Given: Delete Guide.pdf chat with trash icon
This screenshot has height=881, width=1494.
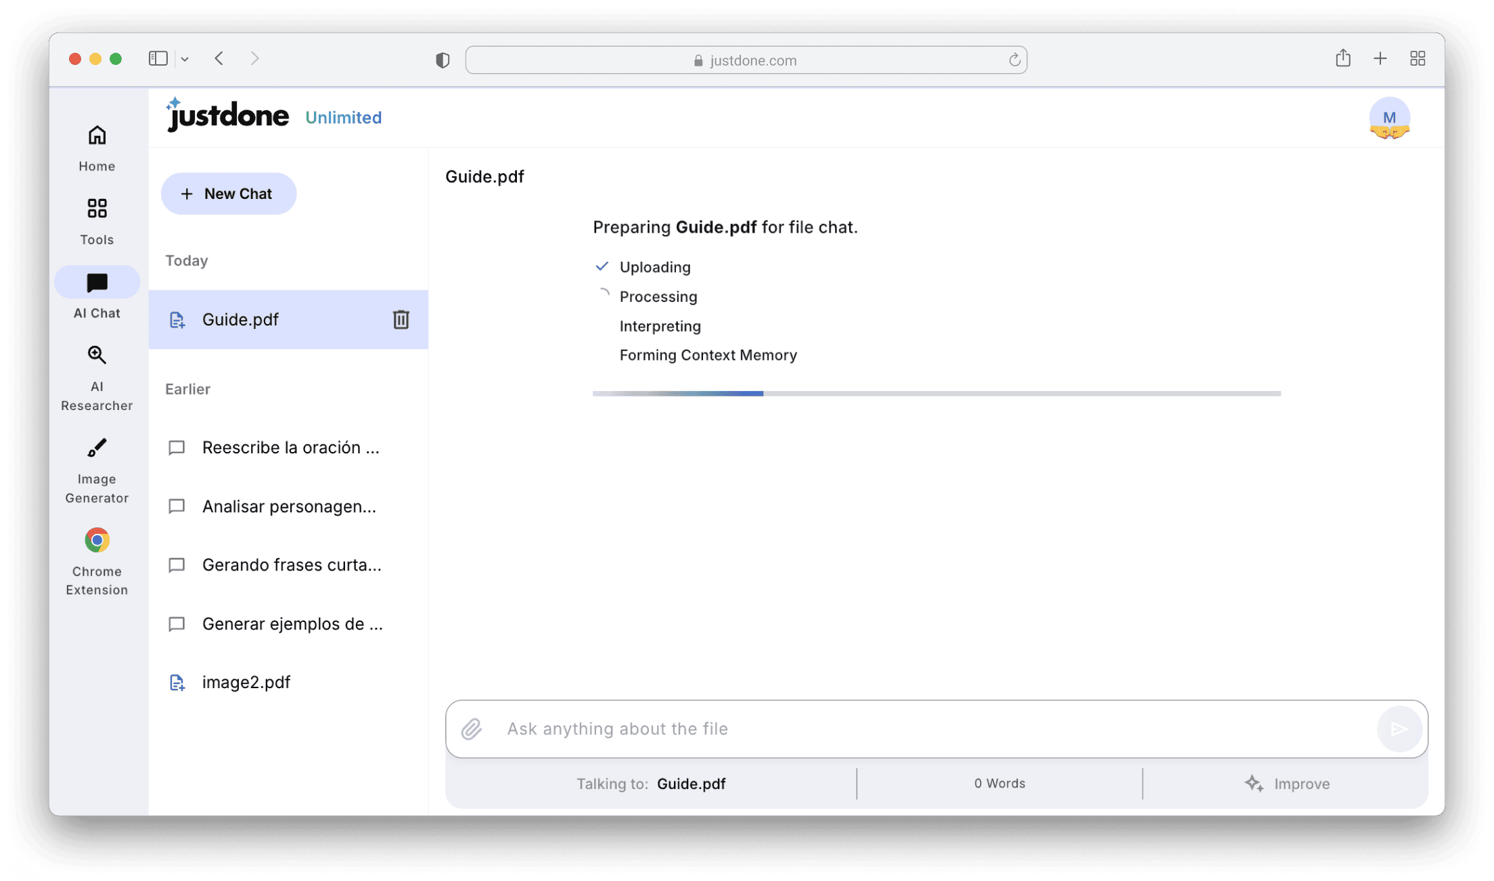Looking at the screenshot, I should tap(401, 319).
